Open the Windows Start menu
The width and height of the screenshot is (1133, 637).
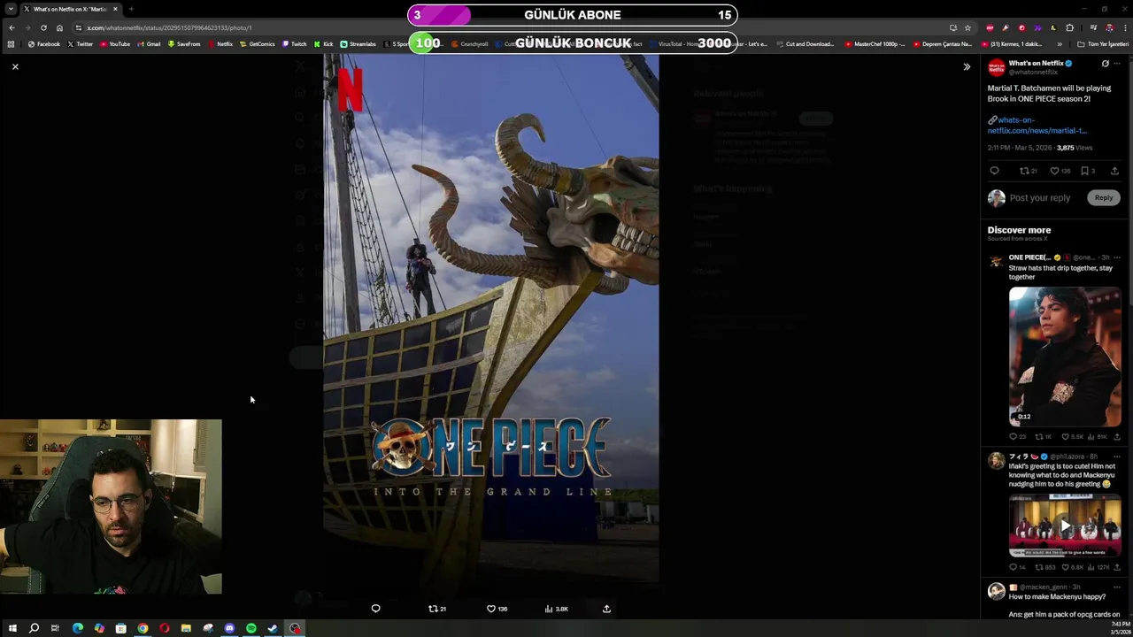12,628
